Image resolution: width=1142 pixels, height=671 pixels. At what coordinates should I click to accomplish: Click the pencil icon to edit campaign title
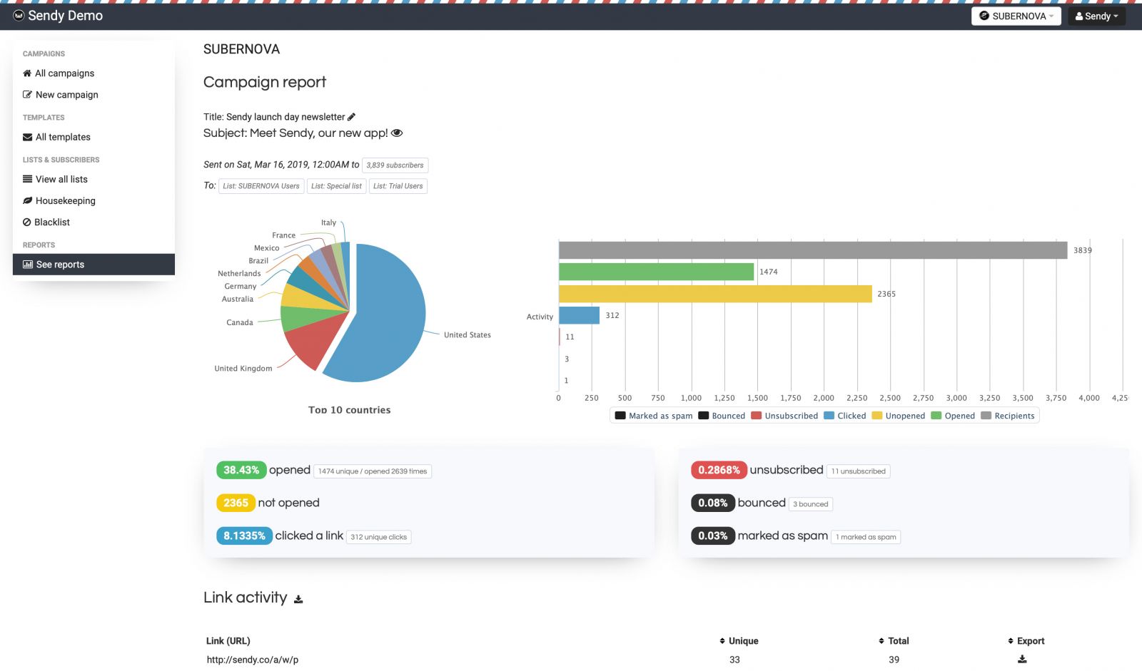click(x=351, y=117)
